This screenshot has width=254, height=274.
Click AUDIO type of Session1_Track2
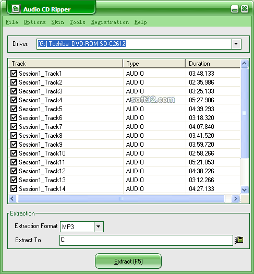coord(135,82)
